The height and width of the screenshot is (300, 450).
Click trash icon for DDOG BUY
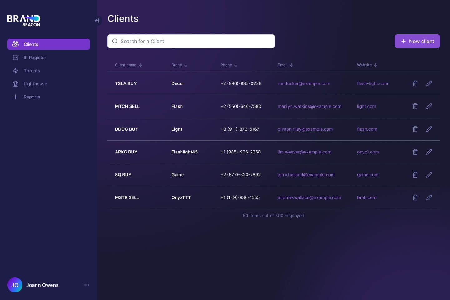(415, 129)
